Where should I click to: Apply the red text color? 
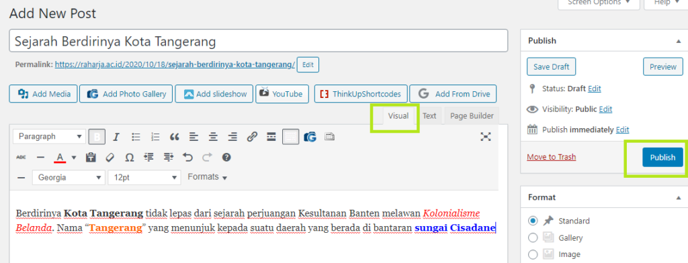coord(60,157)
